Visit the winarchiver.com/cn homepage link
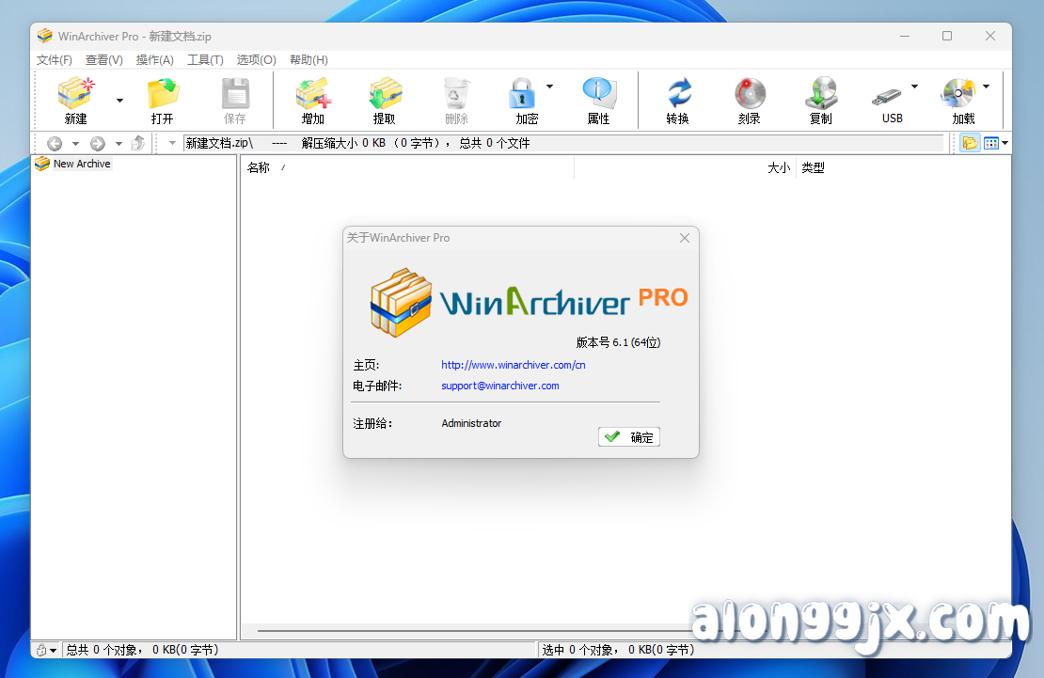The image size is (1044, 678). [x=513, y=365]
